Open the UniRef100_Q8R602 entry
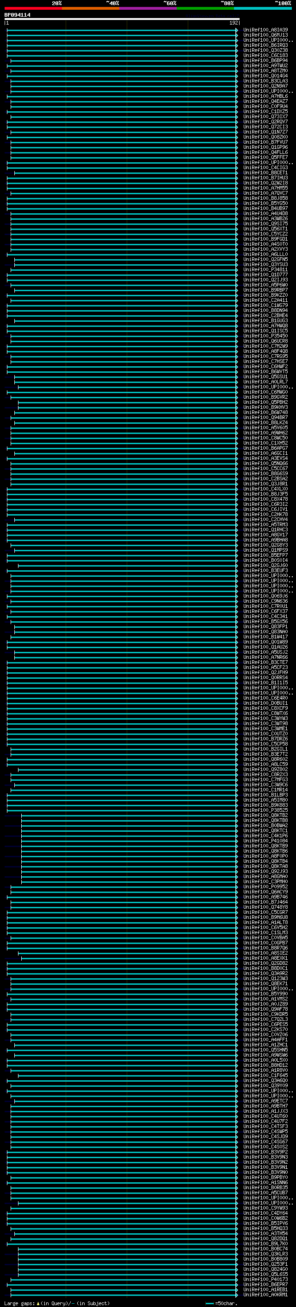 265,759
